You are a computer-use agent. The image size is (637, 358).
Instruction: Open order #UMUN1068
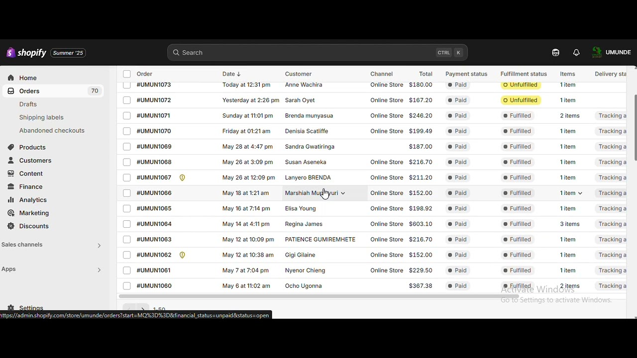[154, 162]
